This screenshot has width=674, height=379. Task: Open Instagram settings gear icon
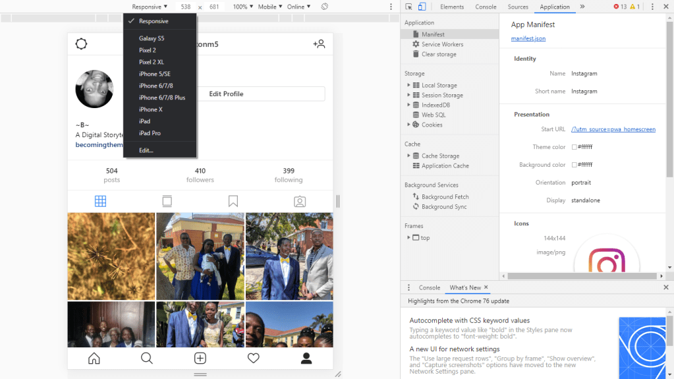point(81,44)
